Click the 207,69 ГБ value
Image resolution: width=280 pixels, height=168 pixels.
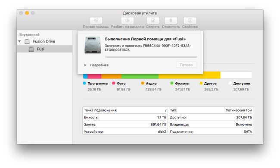coord(241,90)
